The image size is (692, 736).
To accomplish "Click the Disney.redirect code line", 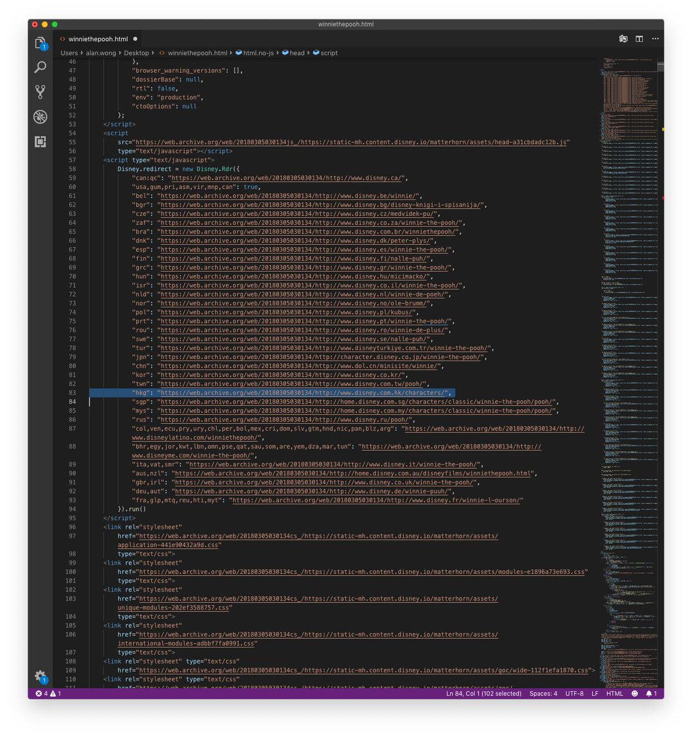I will click(x=178, y=169).
